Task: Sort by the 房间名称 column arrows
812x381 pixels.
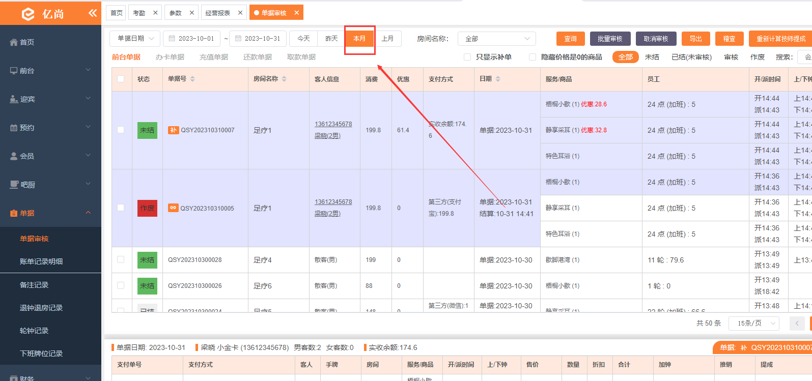Action: (x=284, y=79)
